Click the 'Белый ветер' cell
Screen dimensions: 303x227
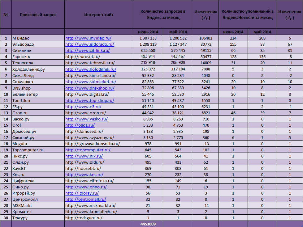pos(38,94)
